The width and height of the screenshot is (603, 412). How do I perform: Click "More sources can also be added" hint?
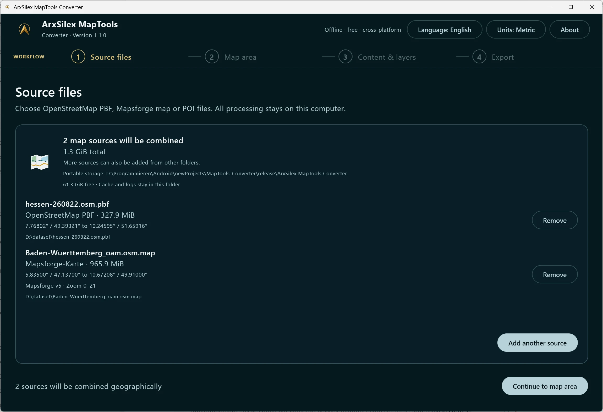[131, 162]
